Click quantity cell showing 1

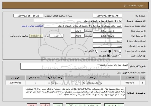35,83
